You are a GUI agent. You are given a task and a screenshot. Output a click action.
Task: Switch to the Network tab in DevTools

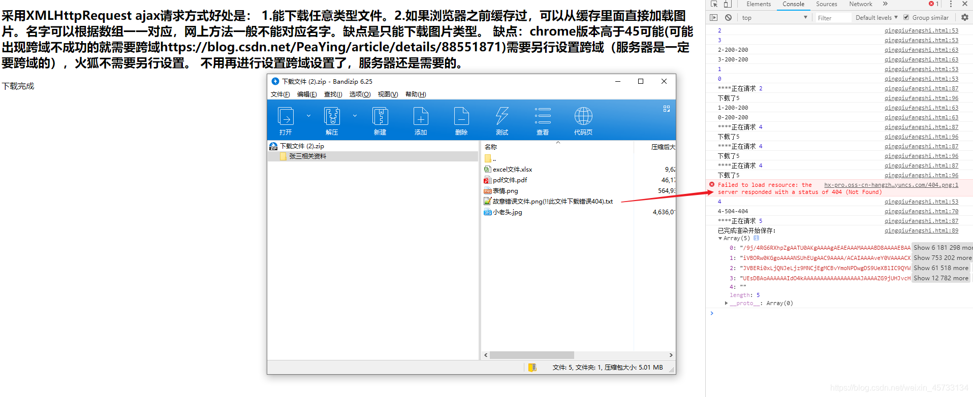[x=861, y=4]
